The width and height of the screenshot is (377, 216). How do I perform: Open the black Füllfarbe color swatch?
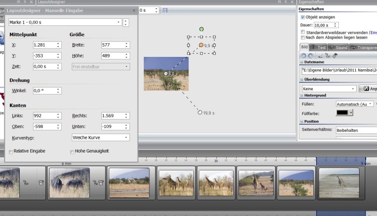(342, 113)
